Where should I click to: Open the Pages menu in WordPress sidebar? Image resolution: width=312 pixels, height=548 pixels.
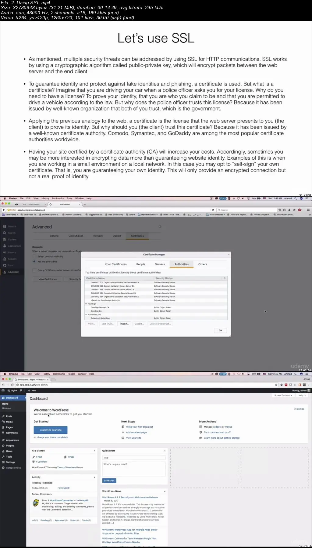(x=9, y=427)
